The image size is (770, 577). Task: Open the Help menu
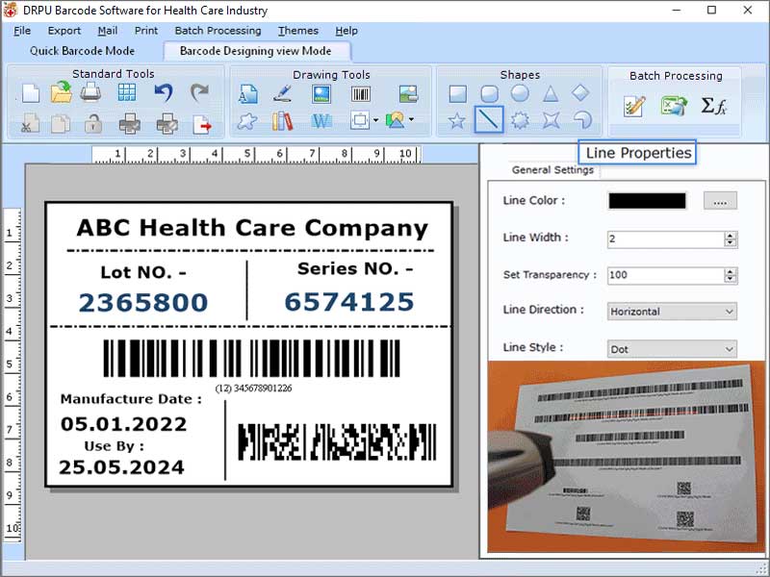click(346, 31)
